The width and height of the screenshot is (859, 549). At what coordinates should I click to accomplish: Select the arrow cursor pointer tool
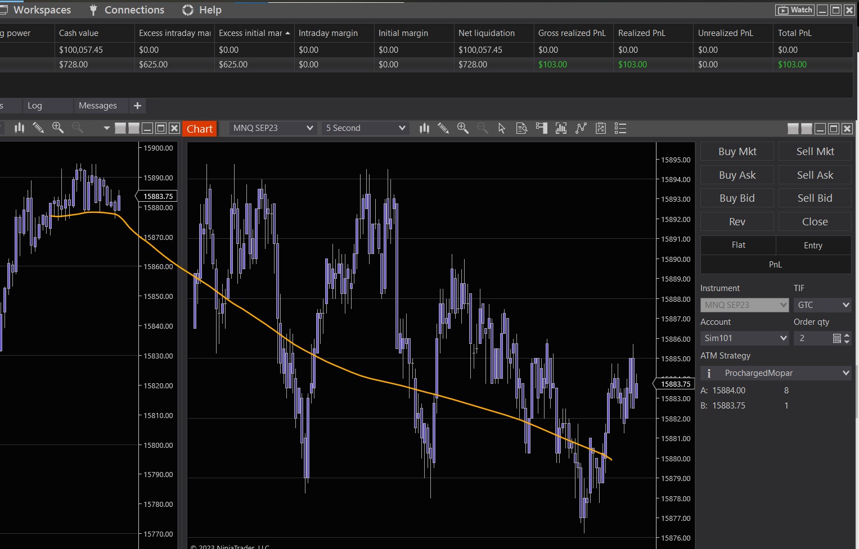coord(502,129)
